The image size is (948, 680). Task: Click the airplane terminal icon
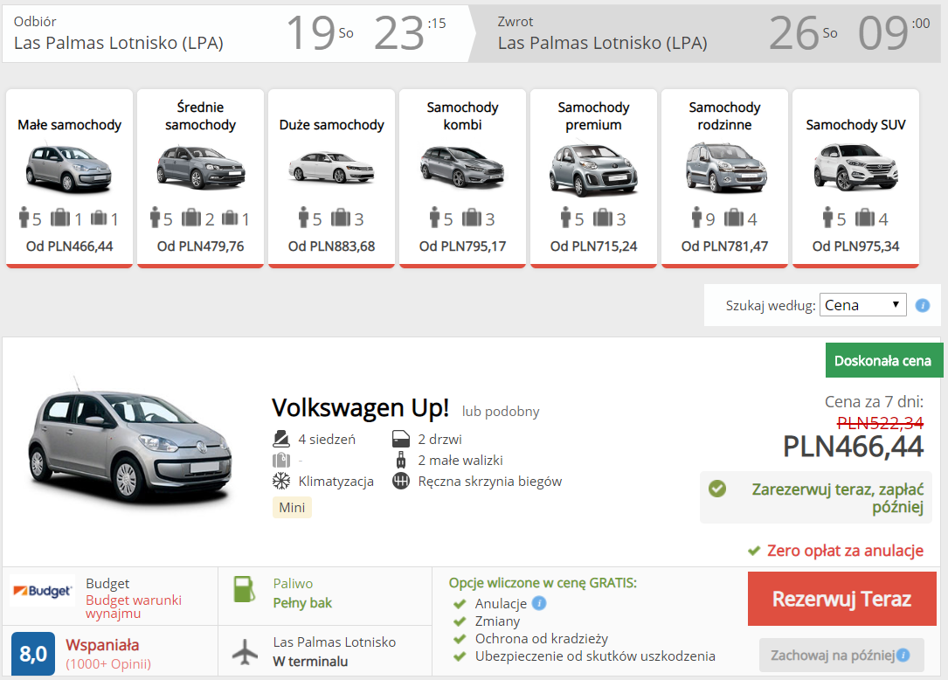(245, 652)
